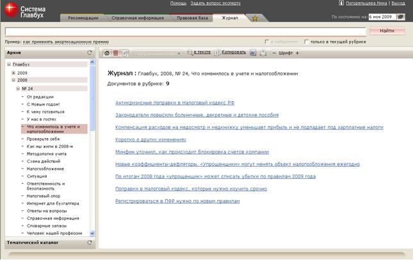Open 'Коротко о других изменениях' link
413x260 pixels.
pos(150,140)
